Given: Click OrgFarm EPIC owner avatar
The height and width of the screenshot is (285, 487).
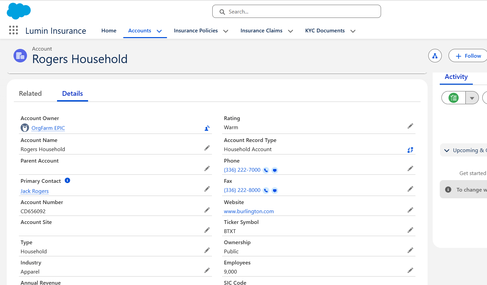Looking at the screenshot, I should [x=25, y=128].
